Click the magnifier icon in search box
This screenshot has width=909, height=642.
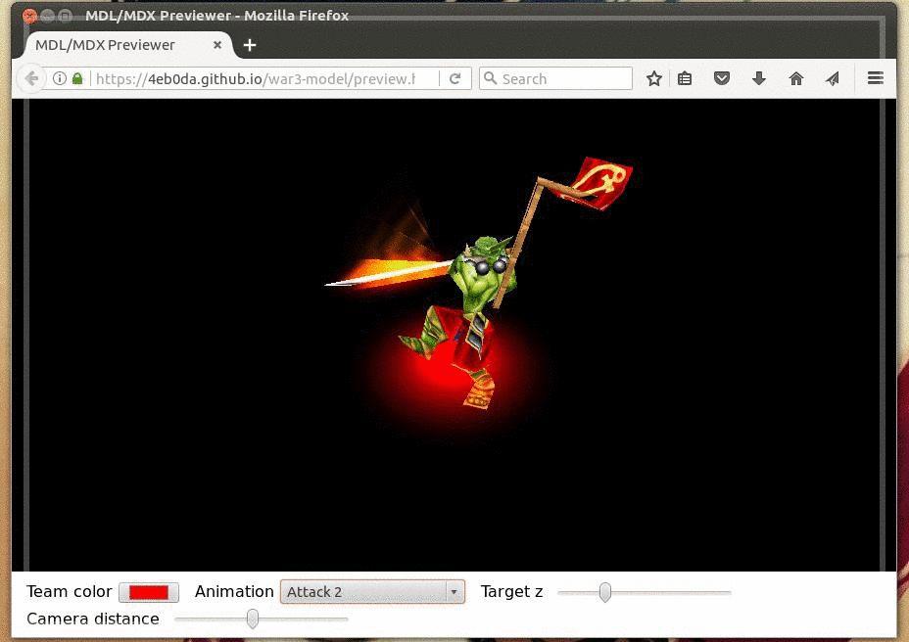point(490,77)
